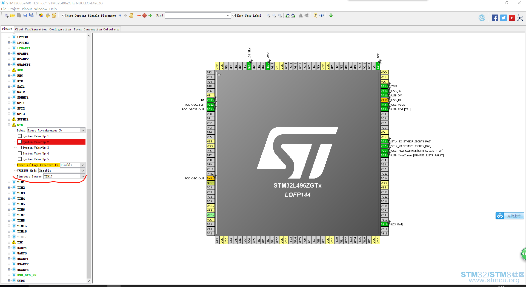Image resolution: width=526 pixels, height=287 pixels.
Task: Click the Redo arrow icon
Action: [x=125, y=16]
